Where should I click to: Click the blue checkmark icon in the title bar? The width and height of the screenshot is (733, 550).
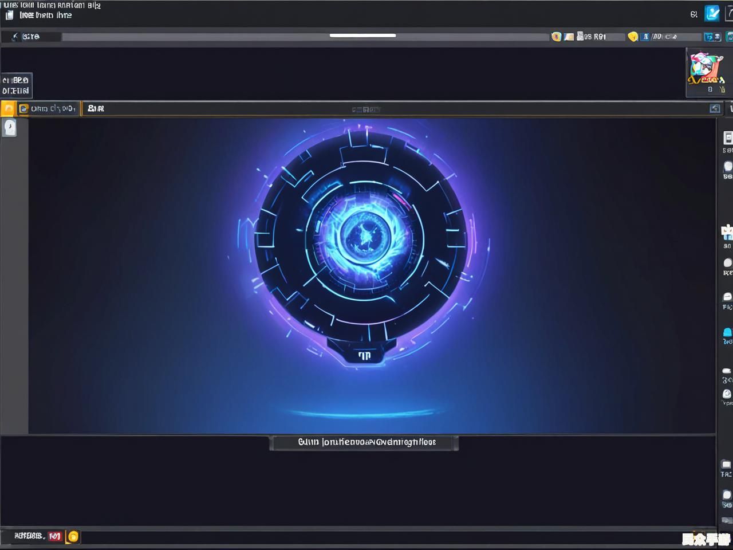tap(712, 13)
